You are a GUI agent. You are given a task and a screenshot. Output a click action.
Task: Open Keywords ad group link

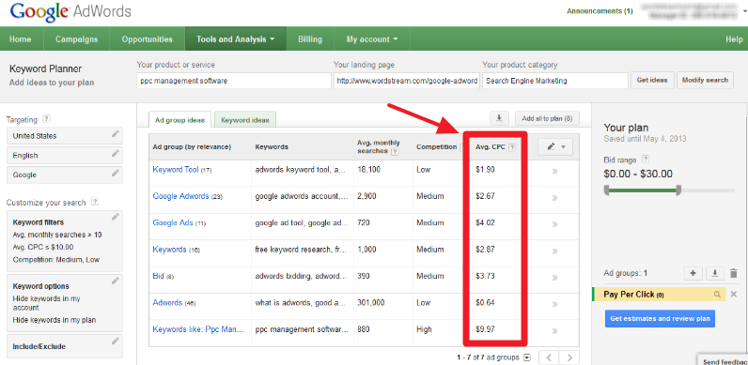(x=169, y=250)
